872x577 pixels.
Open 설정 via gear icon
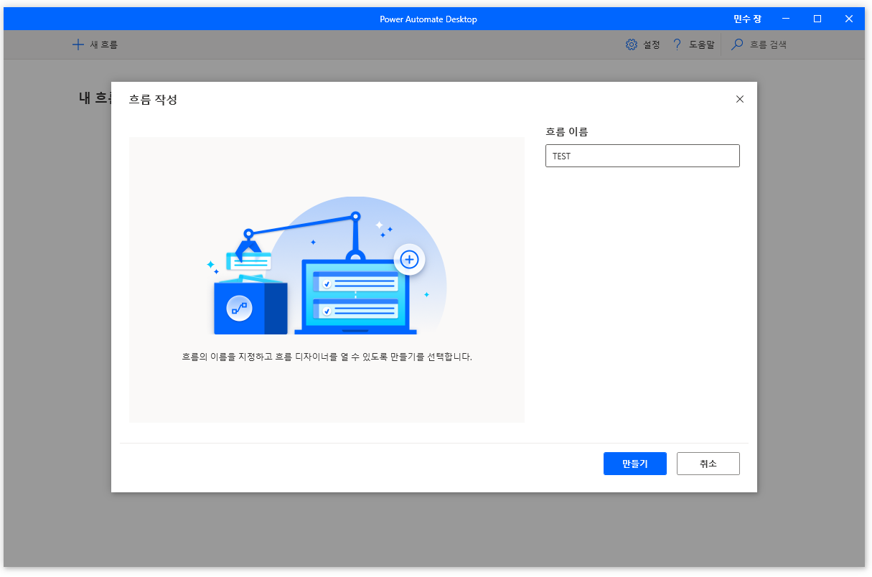(x=632, y=44)
